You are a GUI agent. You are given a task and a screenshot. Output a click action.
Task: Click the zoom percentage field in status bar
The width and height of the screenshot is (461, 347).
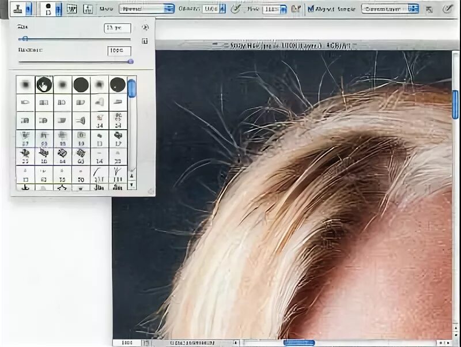click(127, 343)
